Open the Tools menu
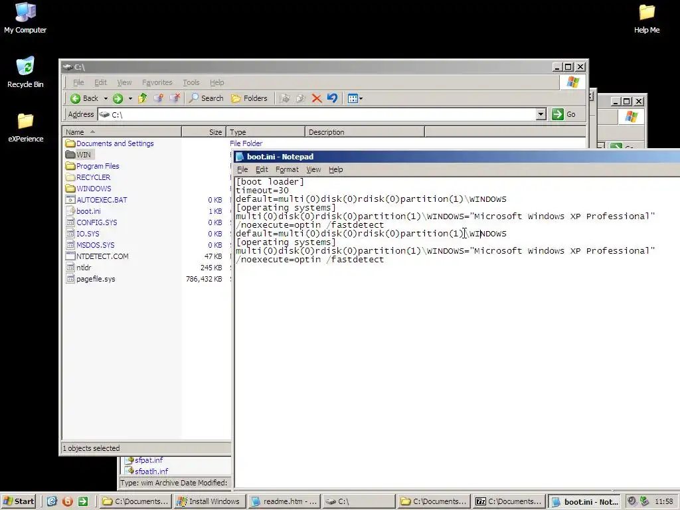The image size is (680, 510). pyautogui.click(x=191, y=82)
